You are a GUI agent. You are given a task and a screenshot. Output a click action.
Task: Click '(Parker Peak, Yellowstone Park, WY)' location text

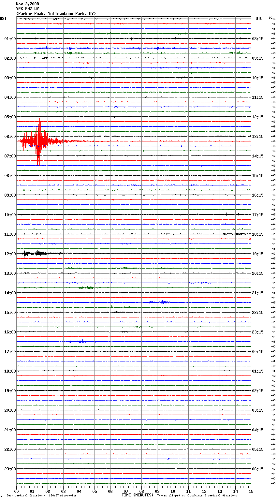click(x=56, y=14)
